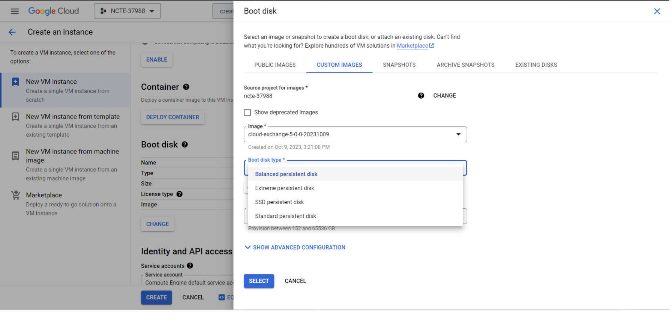This screenshot has width=672, height=319.
Task: Click the search field at top
Action: pyautogui.click(x=223, y=11)
